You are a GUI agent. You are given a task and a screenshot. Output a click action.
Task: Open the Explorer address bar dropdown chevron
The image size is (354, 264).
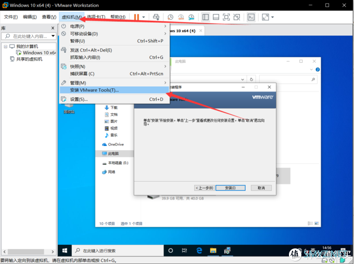point(243,80)
